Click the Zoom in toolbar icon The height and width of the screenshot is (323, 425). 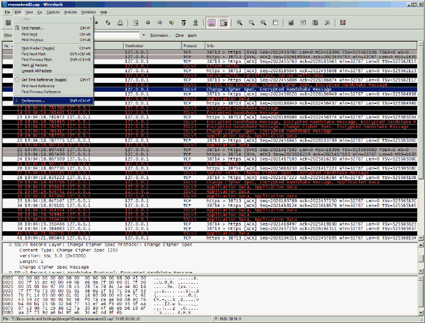point(240,23)
